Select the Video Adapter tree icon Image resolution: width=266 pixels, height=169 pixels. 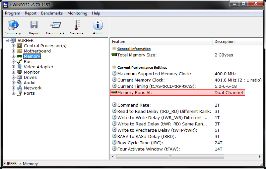tap(20, 67)
